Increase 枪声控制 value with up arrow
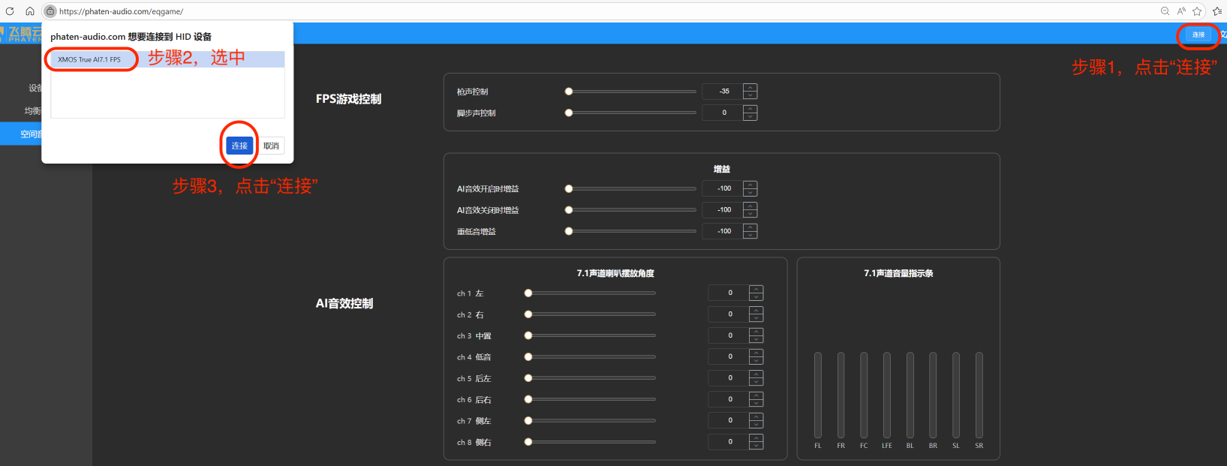Screen dimensions: 1227x466 (x=750, y=87)
